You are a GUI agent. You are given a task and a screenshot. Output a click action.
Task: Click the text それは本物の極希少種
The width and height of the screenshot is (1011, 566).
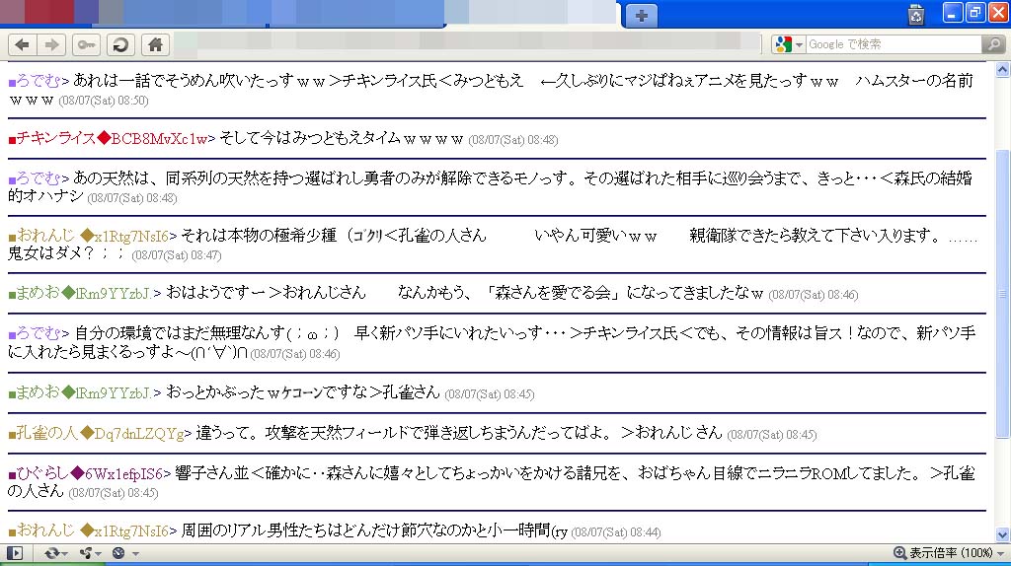point(260,236)
